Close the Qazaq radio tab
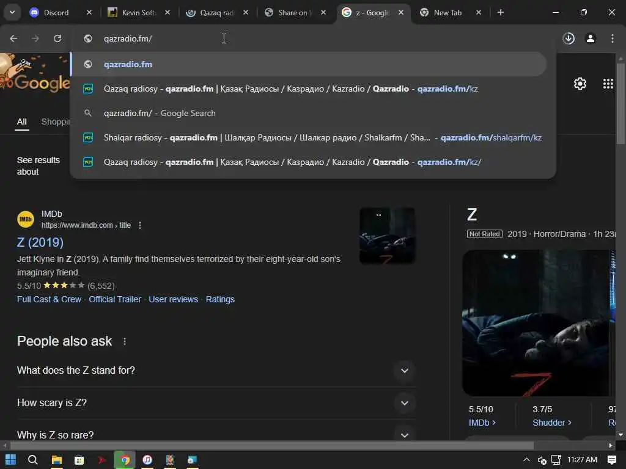The width and height of the screenshot is (626, 469). coord(246,13)
